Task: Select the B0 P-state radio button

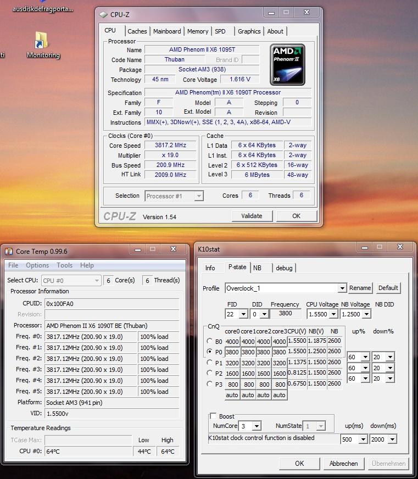Action: [210, 341]
